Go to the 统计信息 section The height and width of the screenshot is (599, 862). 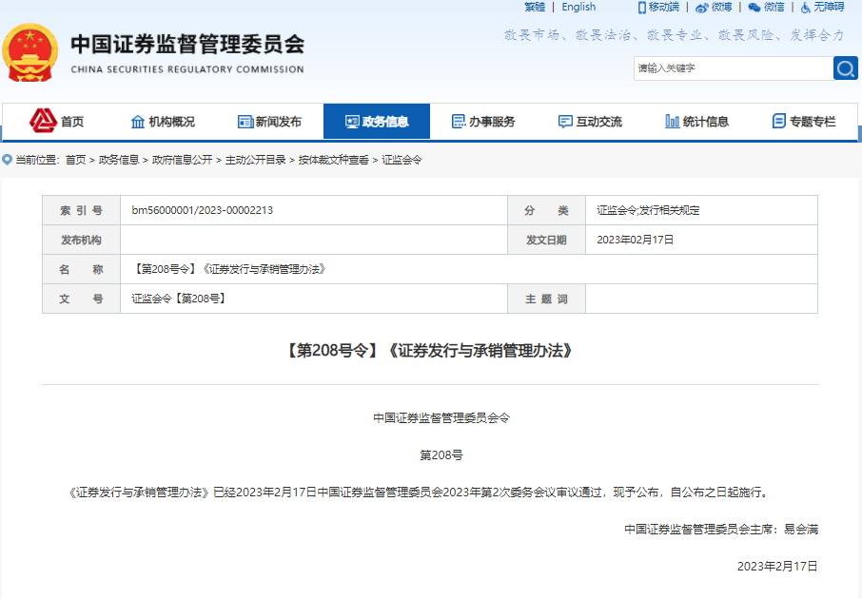point(697,122)
